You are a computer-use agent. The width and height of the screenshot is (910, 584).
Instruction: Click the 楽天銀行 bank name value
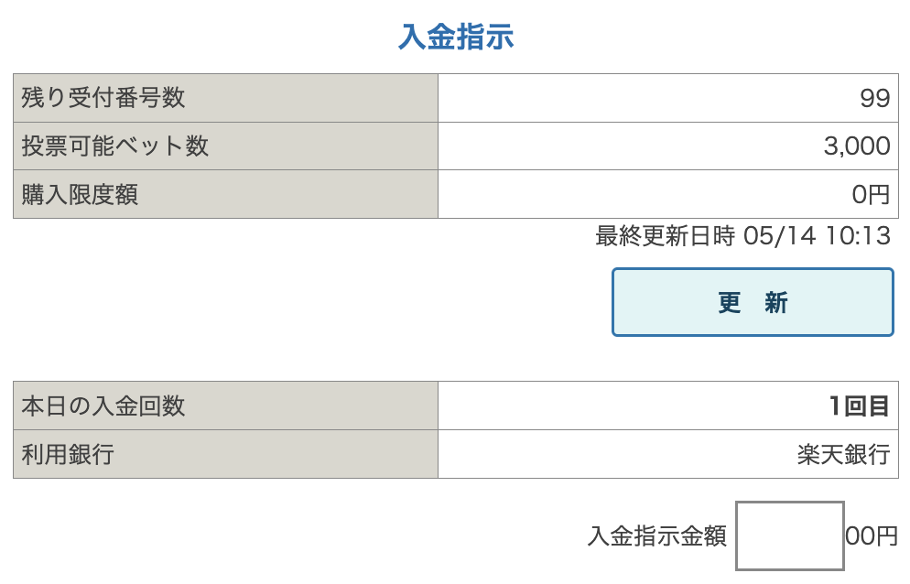coord(842,455)
